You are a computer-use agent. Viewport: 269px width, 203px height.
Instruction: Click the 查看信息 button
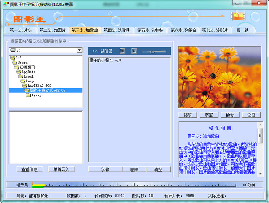pyautogui.click(x=30, y=169)
